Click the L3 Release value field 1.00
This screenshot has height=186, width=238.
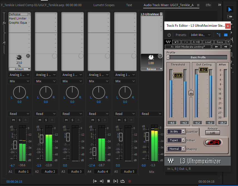212,133
